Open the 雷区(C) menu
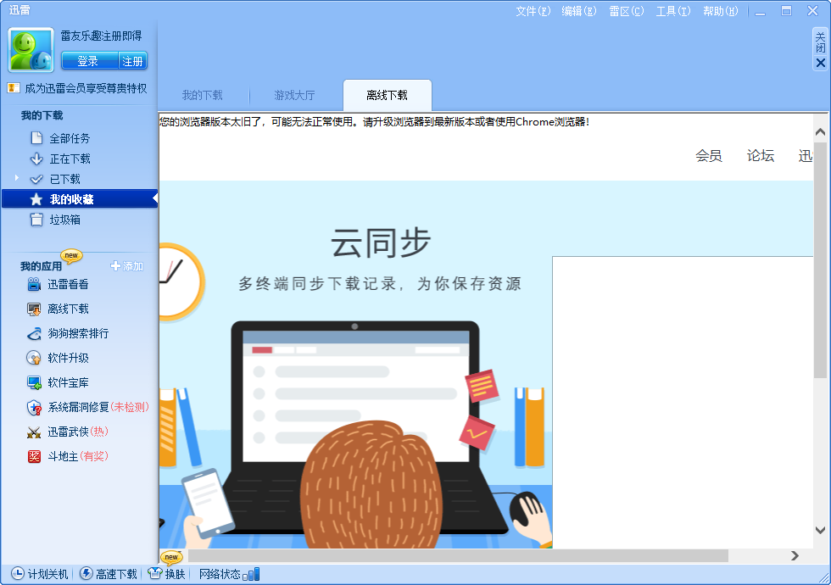The height and width of the screenshot is (585, 831). pyautogui.click(x=627, y=11)
